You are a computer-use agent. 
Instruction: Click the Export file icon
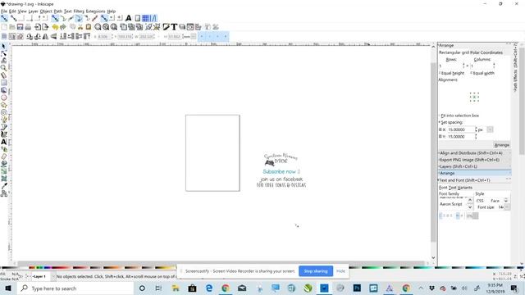tap(45, 27)
